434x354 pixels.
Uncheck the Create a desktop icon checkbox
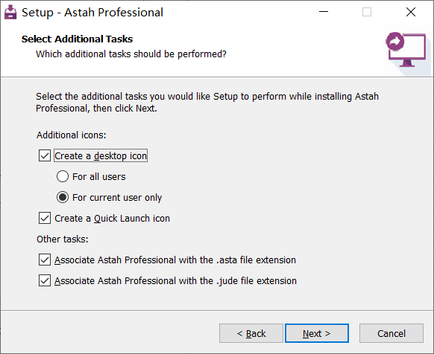coord(45,155)
